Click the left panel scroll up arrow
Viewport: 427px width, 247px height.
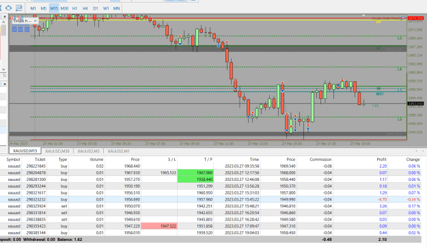click(3, 22)
